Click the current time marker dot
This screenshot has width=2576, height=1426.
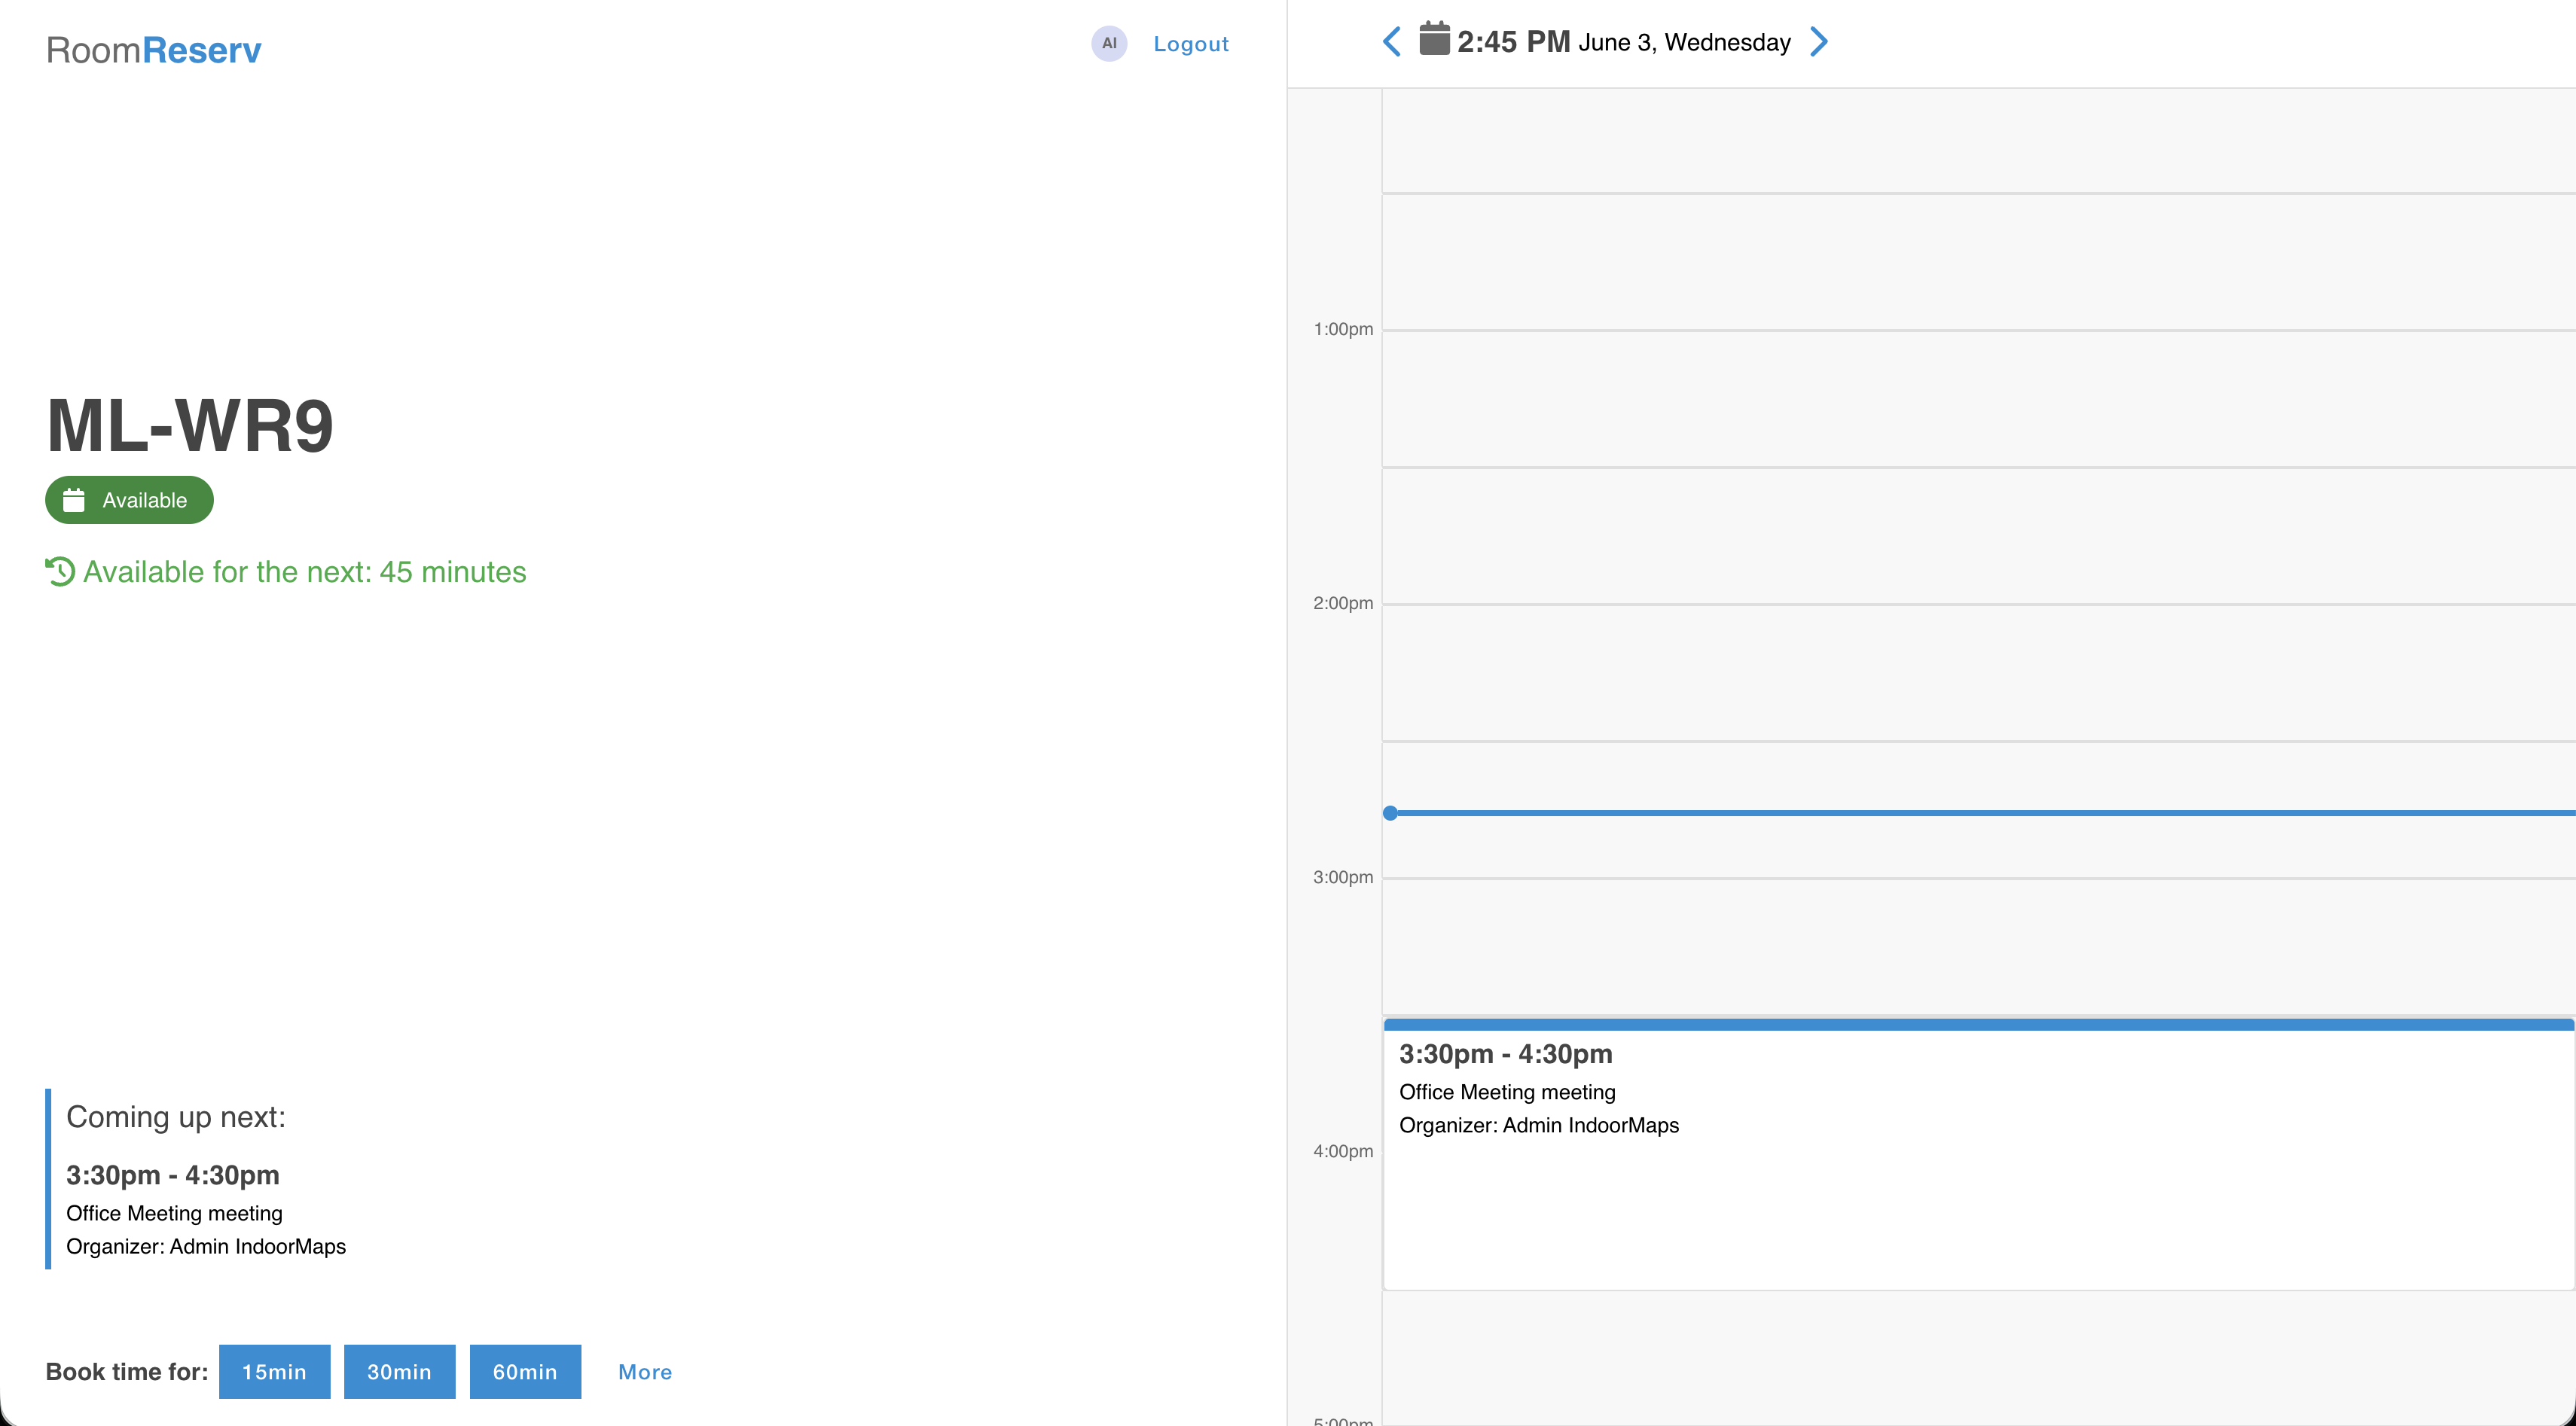(x=1390, y=812)
